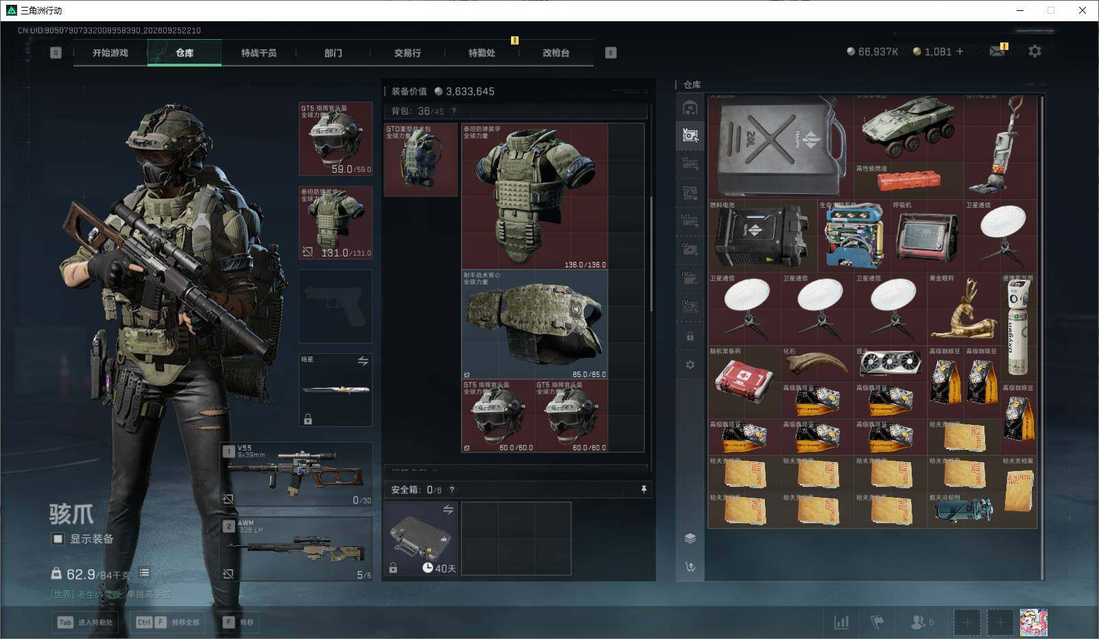Click the lock icon on the 暗星 knife slot
1099x639 pixels.
(308, 419)
